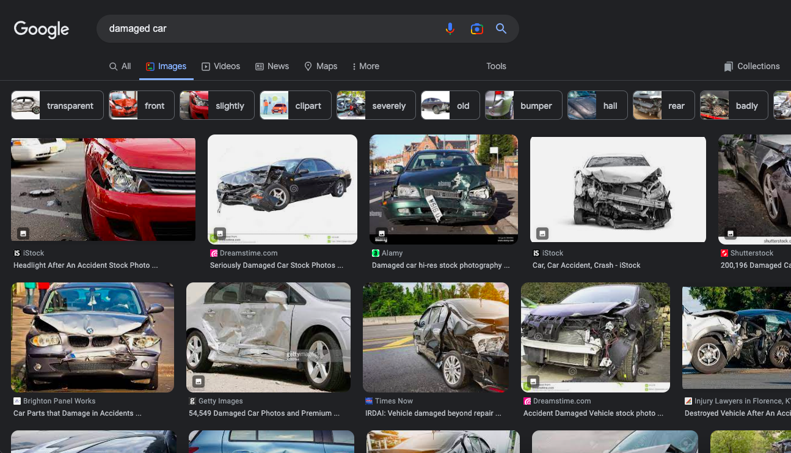This screenshot has width=791, height=453.
Task: Open Getty Images silver dented car image
Action: point(268,337)
